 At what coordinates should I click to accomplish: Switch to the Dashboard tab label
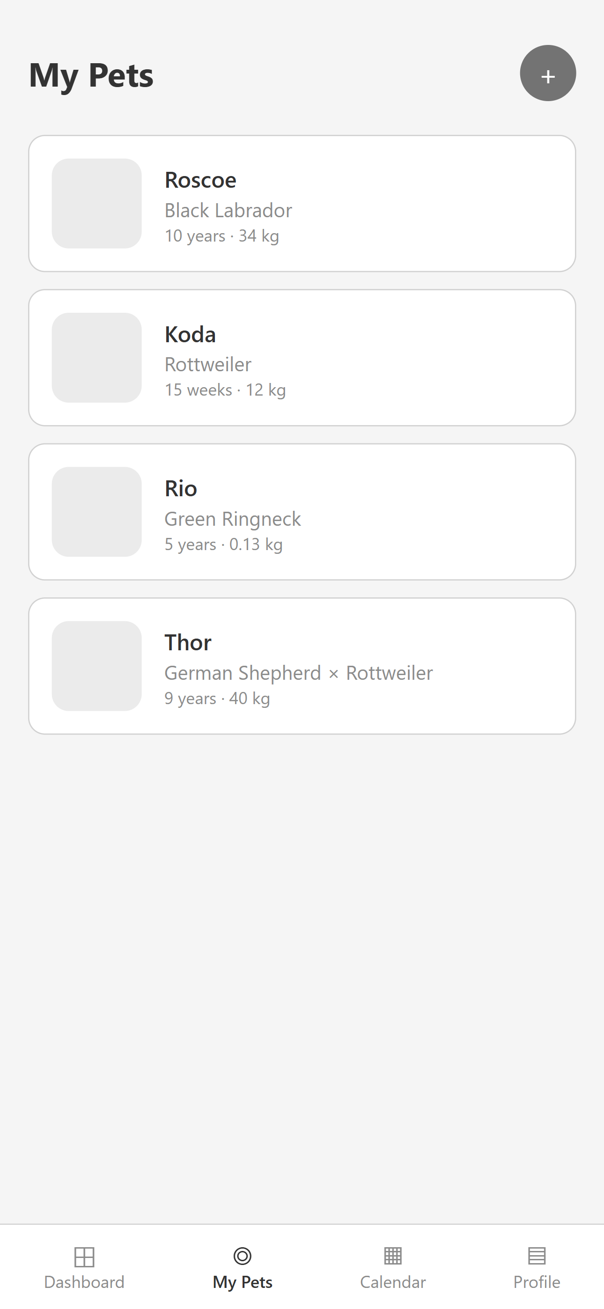pyautogui.click(x=84, y=1282)
